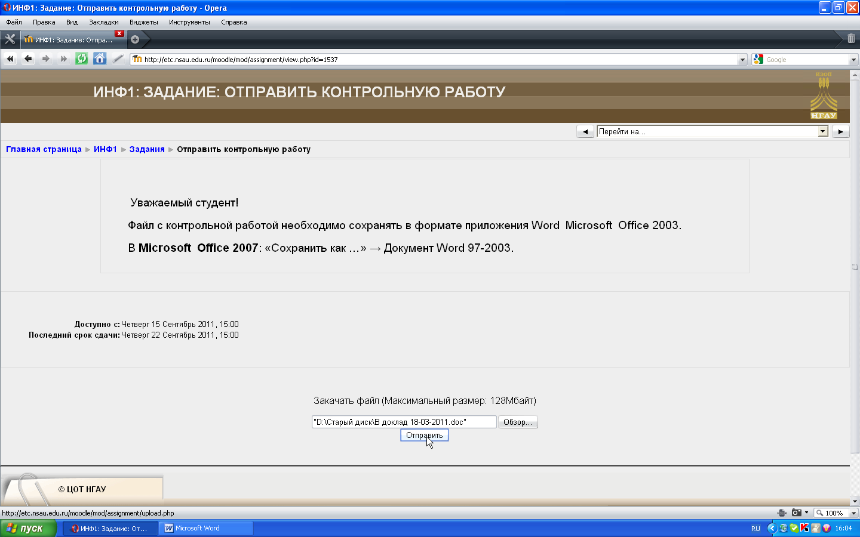This screenshot has width=860, height=537.
Task: Open the Закладки menu
Action: 104,22
